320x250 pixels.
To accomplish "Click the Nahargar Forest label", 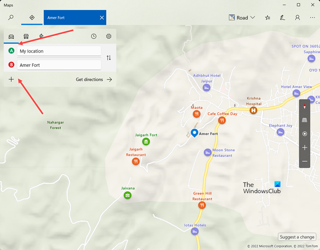I will (55, 125).
